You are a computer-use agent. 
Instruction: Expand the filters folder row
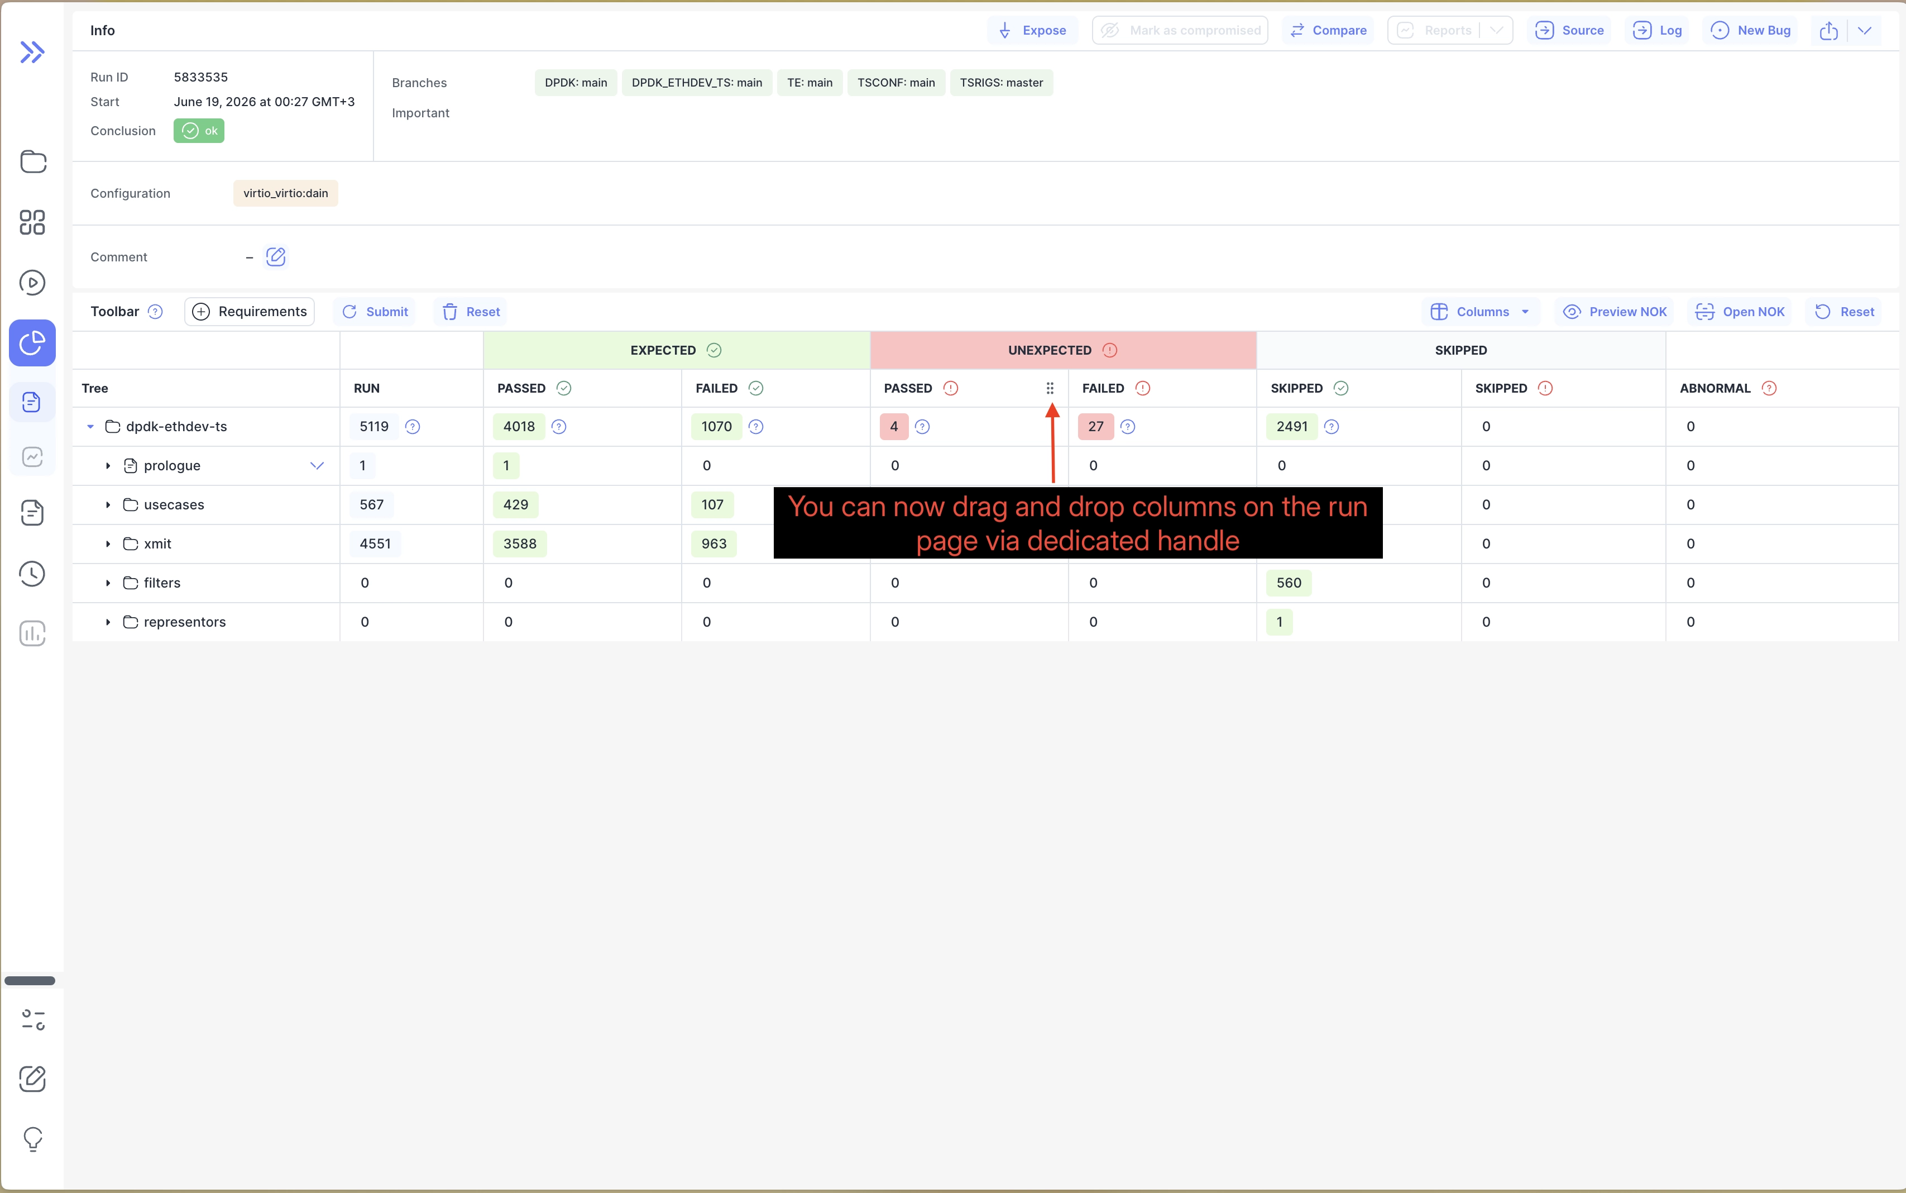point(108,583)
